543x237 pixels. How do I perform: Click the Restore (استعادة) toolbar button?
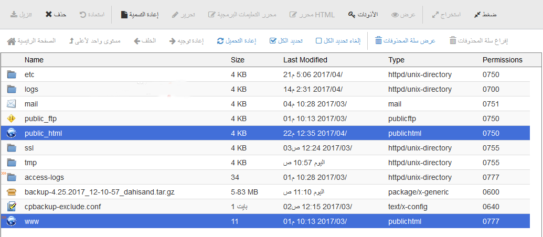(x=92, y=15)
